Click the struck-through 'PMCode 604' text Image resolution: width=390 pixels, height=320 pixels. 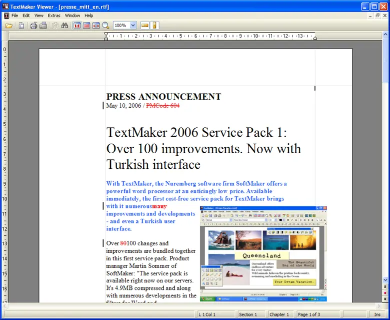[162, 106]
